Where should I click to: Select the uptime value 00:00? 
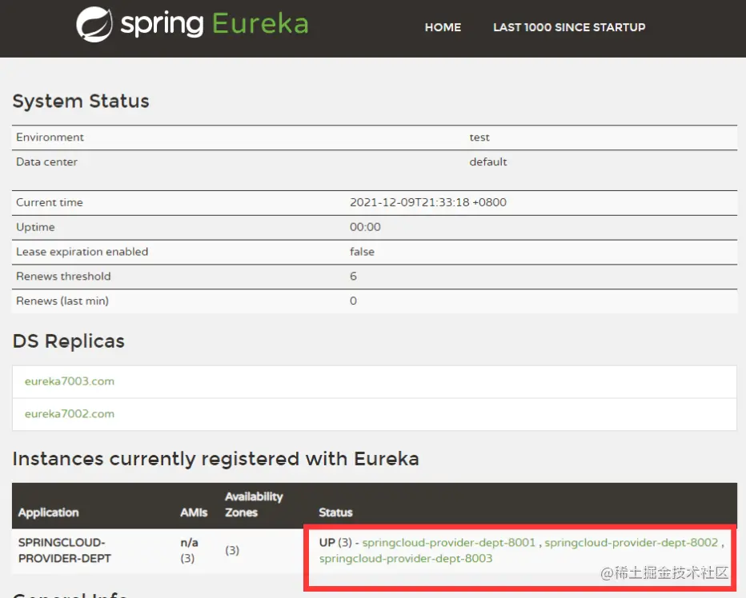pos(365,227)
